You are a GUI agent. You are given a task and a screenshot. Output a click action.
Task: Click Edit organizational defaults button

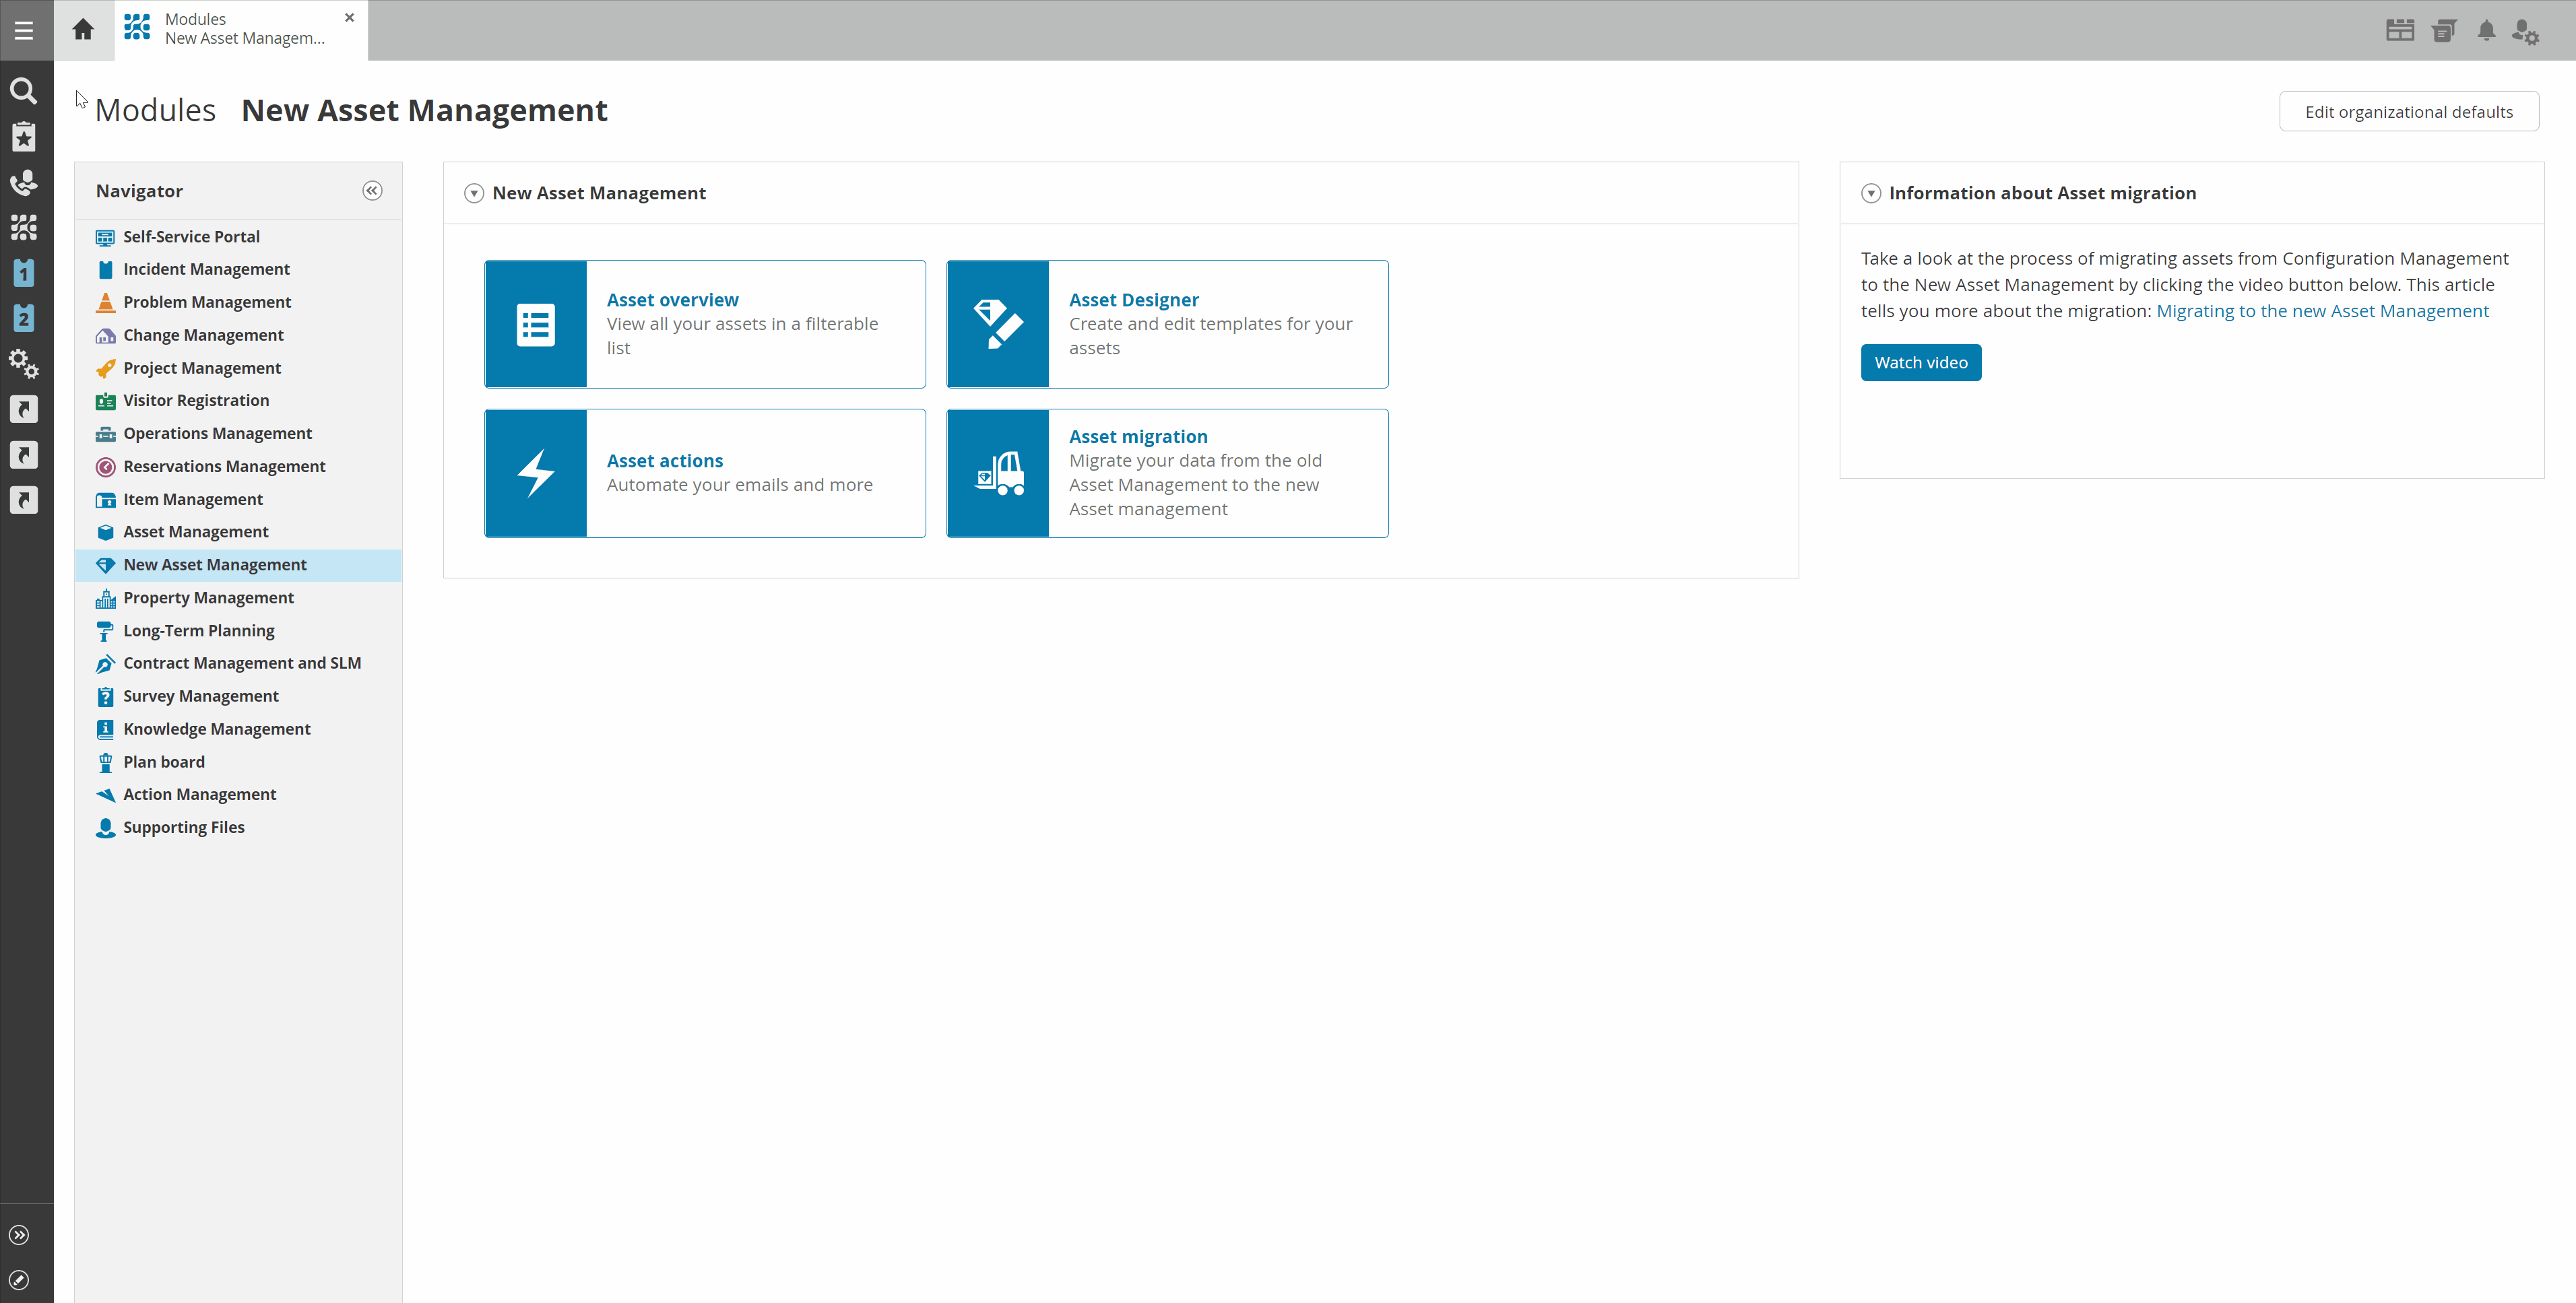point(2409,111)
